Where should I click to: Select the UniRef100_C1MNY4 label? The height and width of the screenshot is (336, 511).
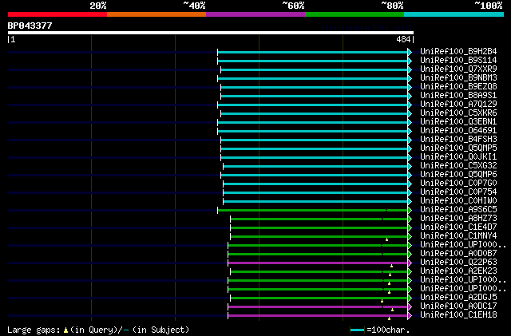458,236
